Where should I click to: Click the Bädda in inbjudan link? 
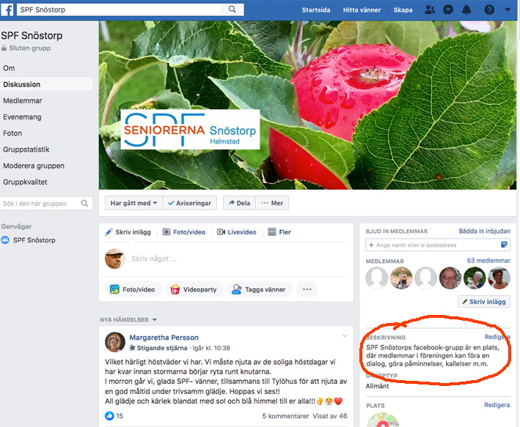click(x=485, y=231)
